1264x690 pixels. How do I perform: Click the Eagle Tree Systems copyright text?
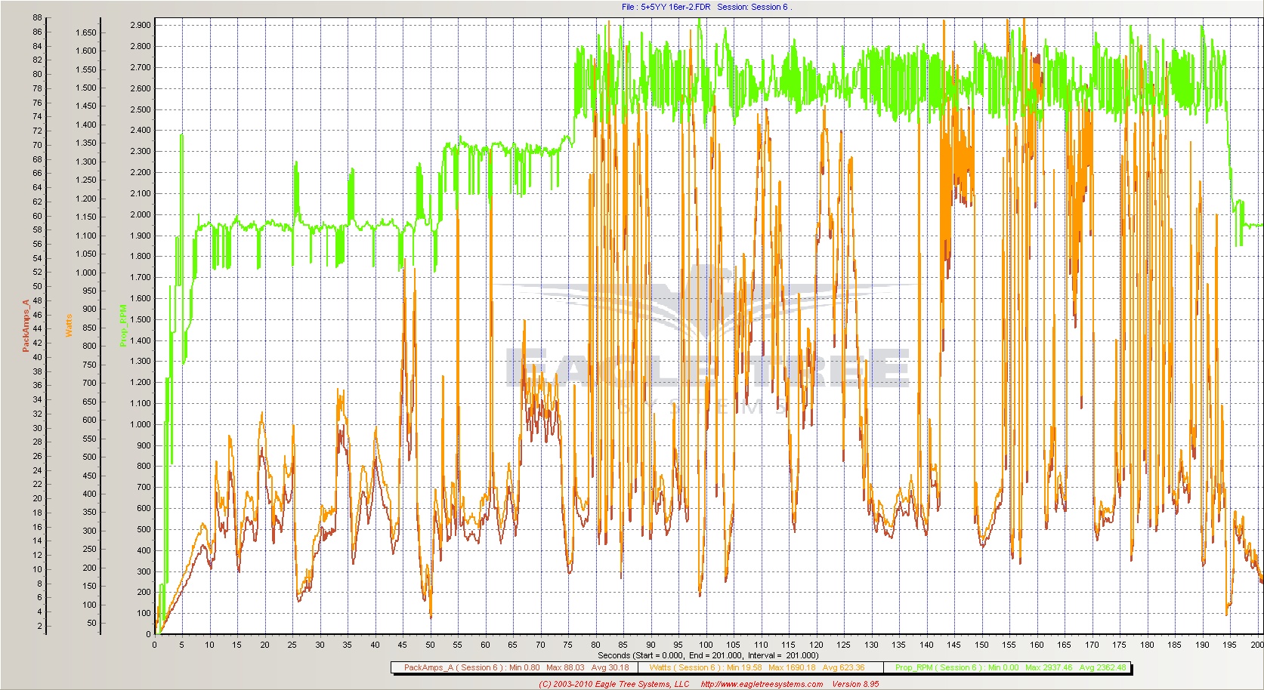tap(614, 684)
